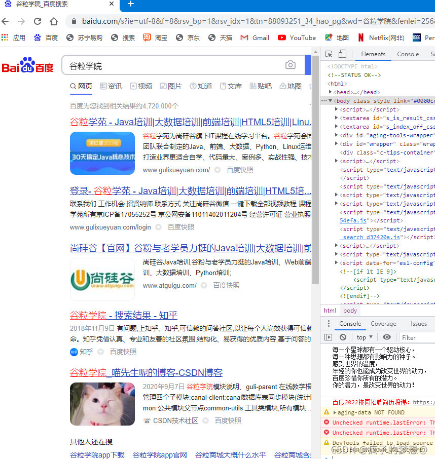Open the 地图 bookmark
Screen dimensions: 435x459
[x=337, y=38]
